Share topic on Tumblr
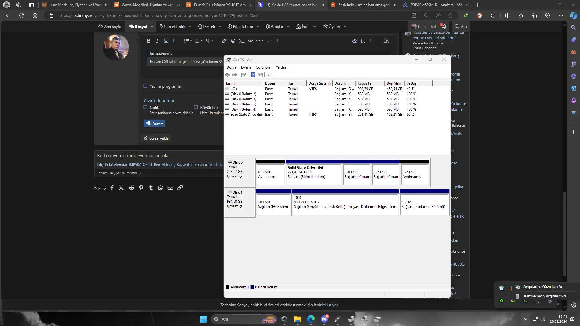580x326 pixels. (x=151, y=188)
